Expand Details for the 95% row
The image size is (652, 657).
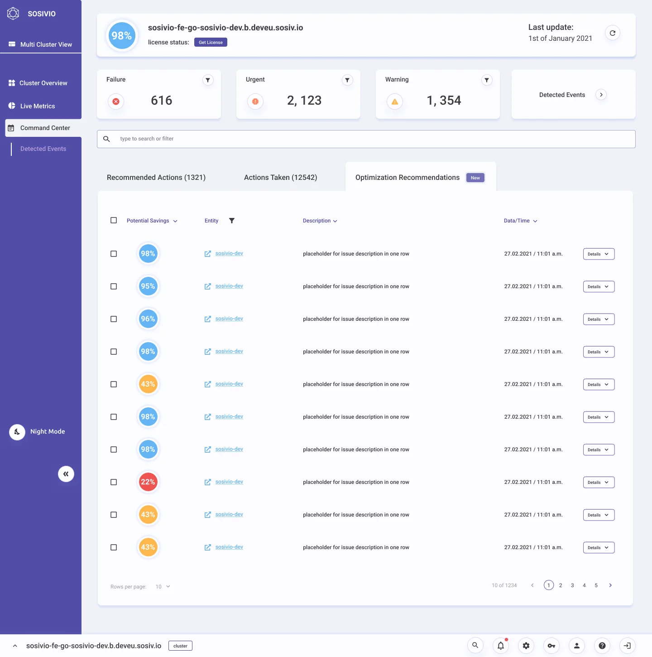[x=599, y=286]
